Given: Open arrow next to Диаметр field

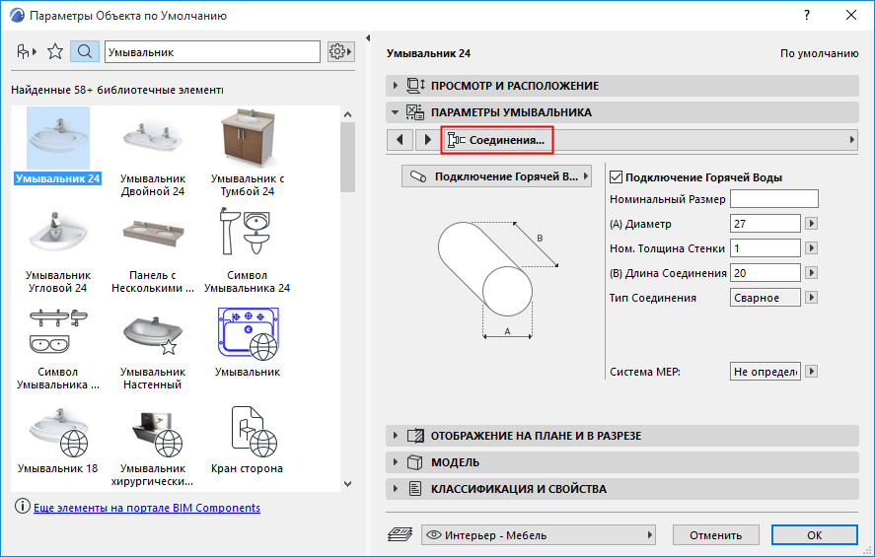Looking at the screenshot, I should point(812,224).
